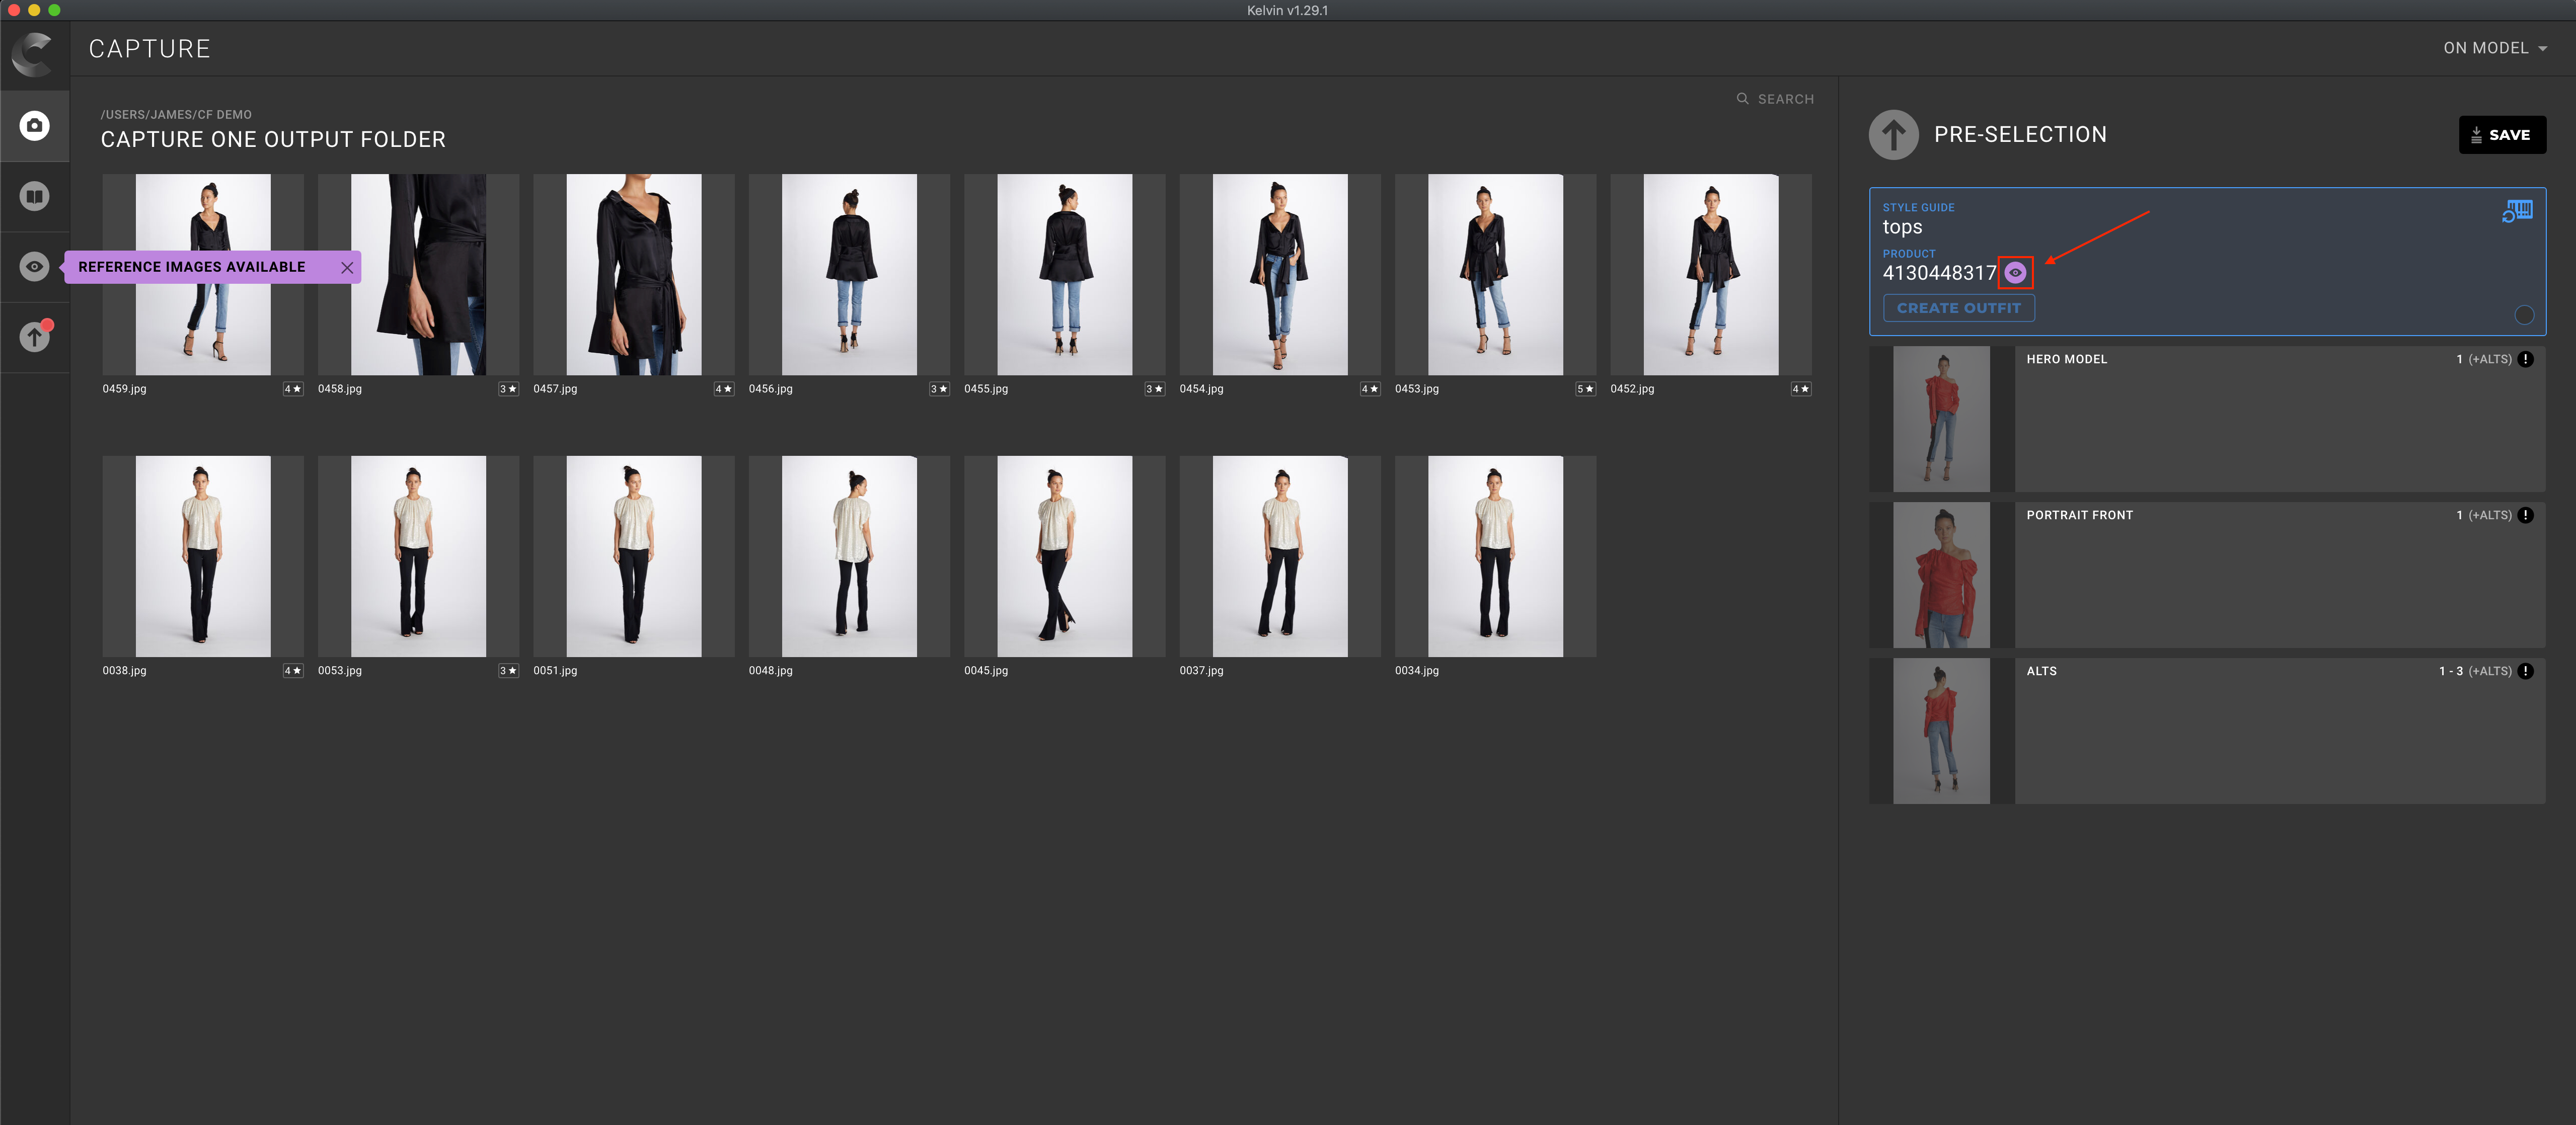
Task: Click the product number 4130448317
Action: coord(1939,273)
